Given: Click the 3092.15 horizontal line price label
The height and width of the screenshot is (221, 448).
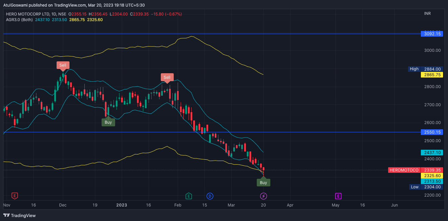Looking at the screenshot, I should tap(431, 34).
